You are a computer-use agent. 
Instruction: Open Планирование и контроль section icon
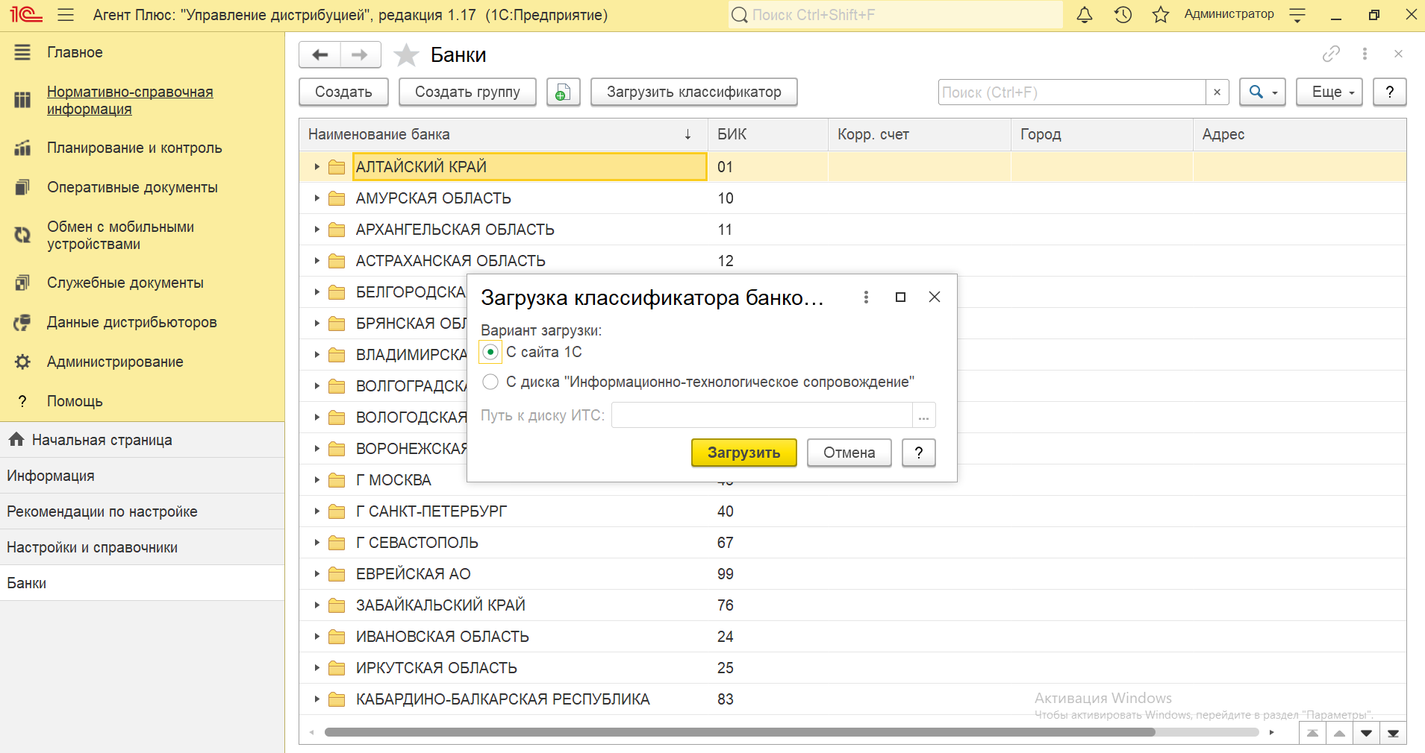coord(22,148)
